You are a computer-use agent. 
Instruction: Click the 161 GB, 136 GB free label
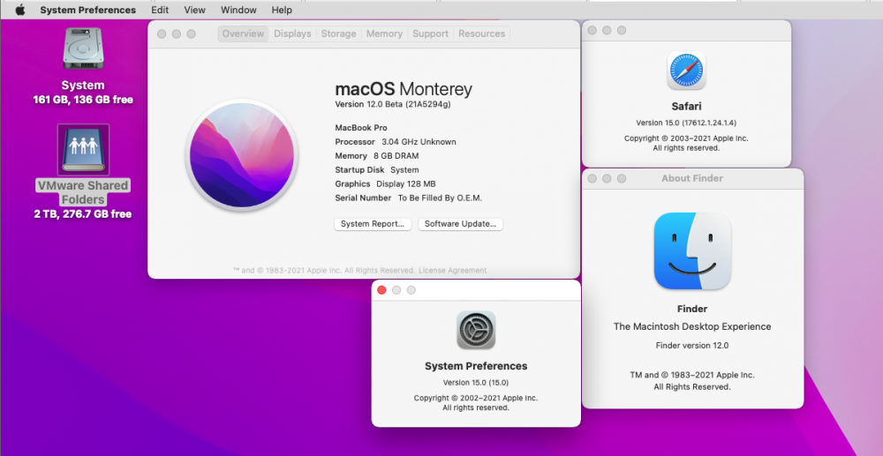(83, 100)
